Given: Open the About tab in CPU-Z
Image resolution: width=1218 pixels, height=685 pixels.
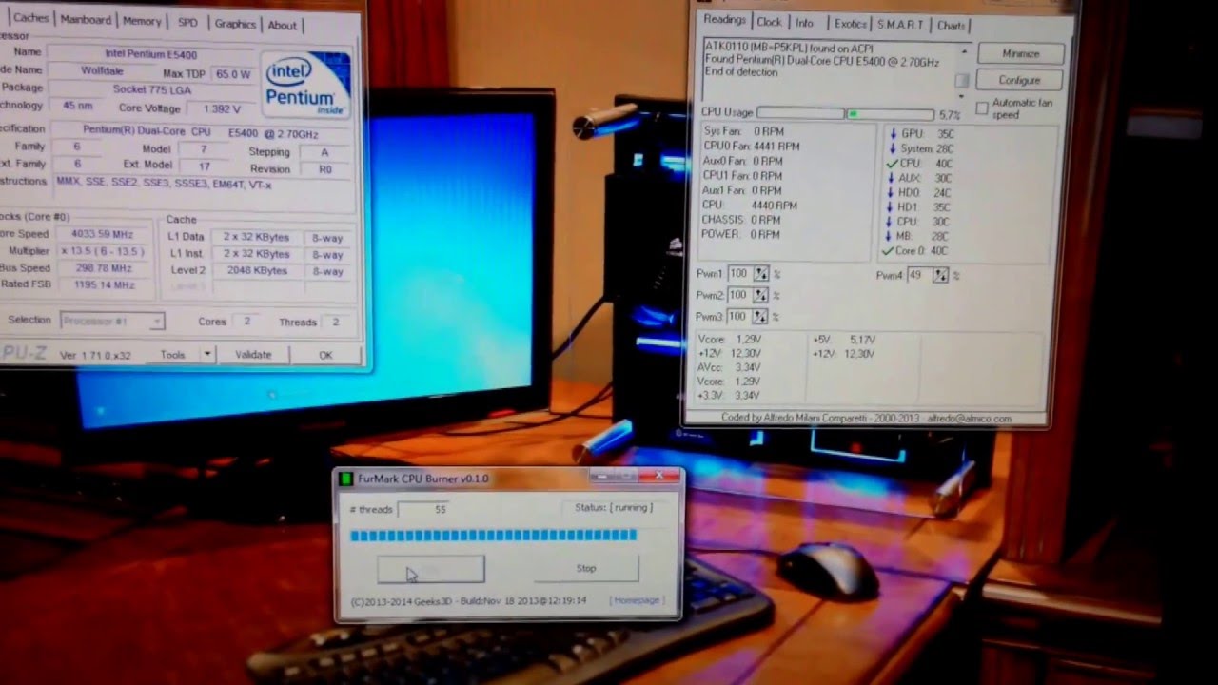Looking at the screenshot, I should coord(282,25).
